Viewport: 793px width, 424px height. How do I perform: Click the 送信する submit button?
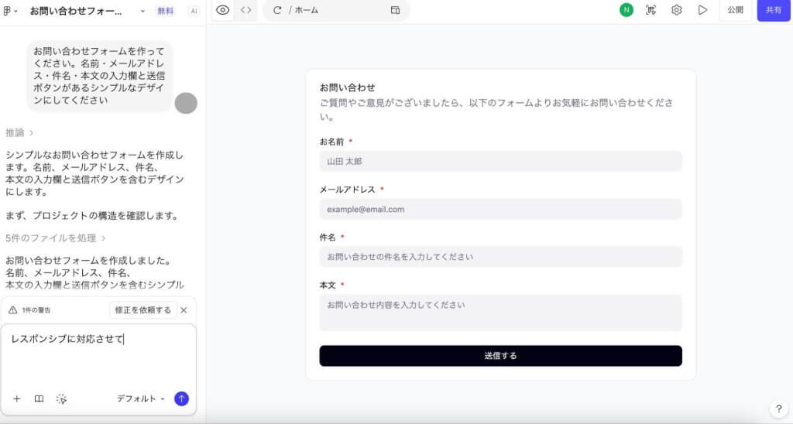(501, 356)
